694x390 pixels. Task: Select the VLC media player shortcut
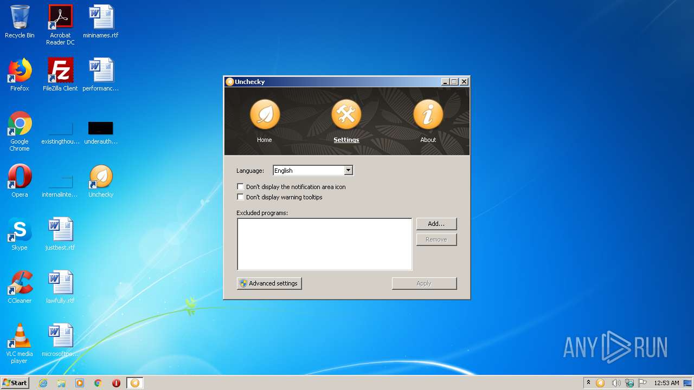(20, 343)
